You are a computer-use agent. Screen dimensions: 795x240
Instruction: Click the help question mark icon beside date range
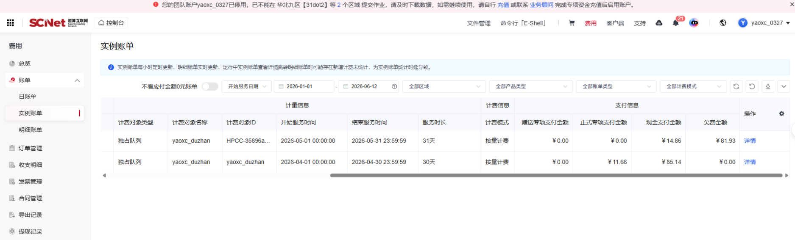394,86
